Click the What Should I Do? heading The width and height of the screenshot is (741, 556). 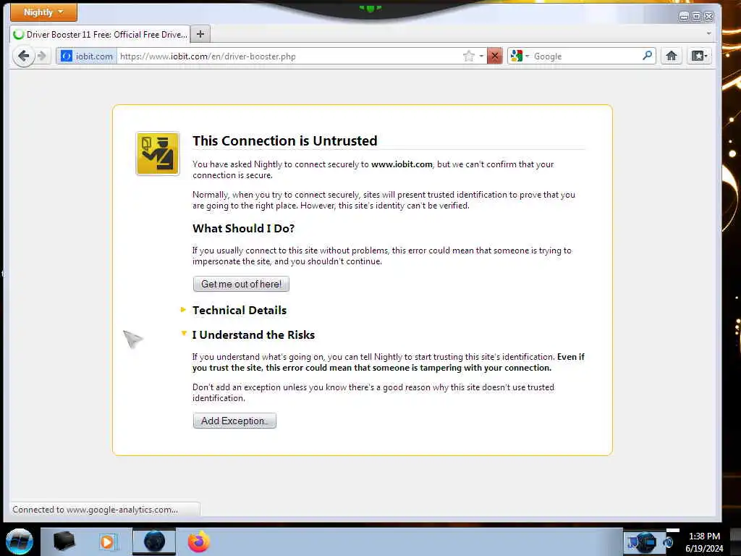(x=243, y=228)
